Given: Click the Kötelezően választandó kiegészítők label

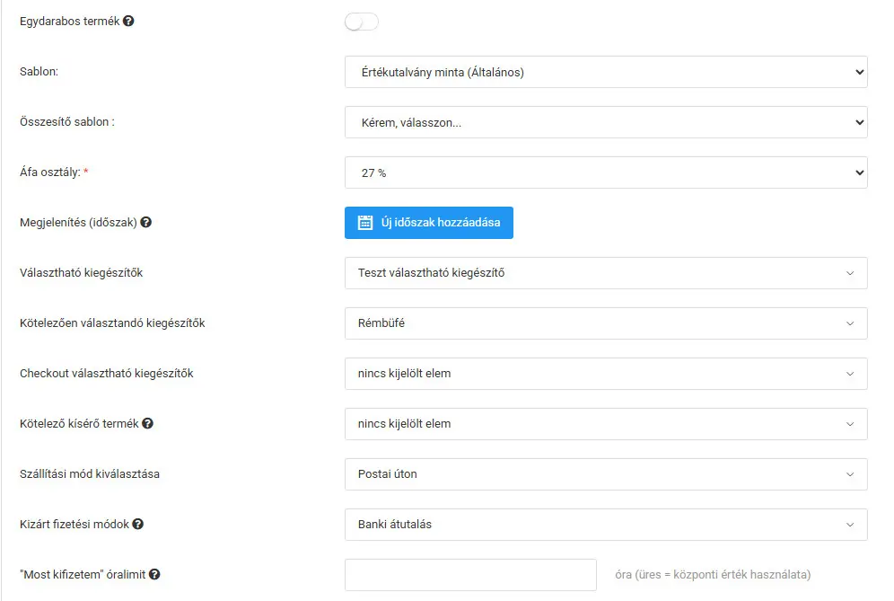Looking at the screenshot, I should coord(112,323).
